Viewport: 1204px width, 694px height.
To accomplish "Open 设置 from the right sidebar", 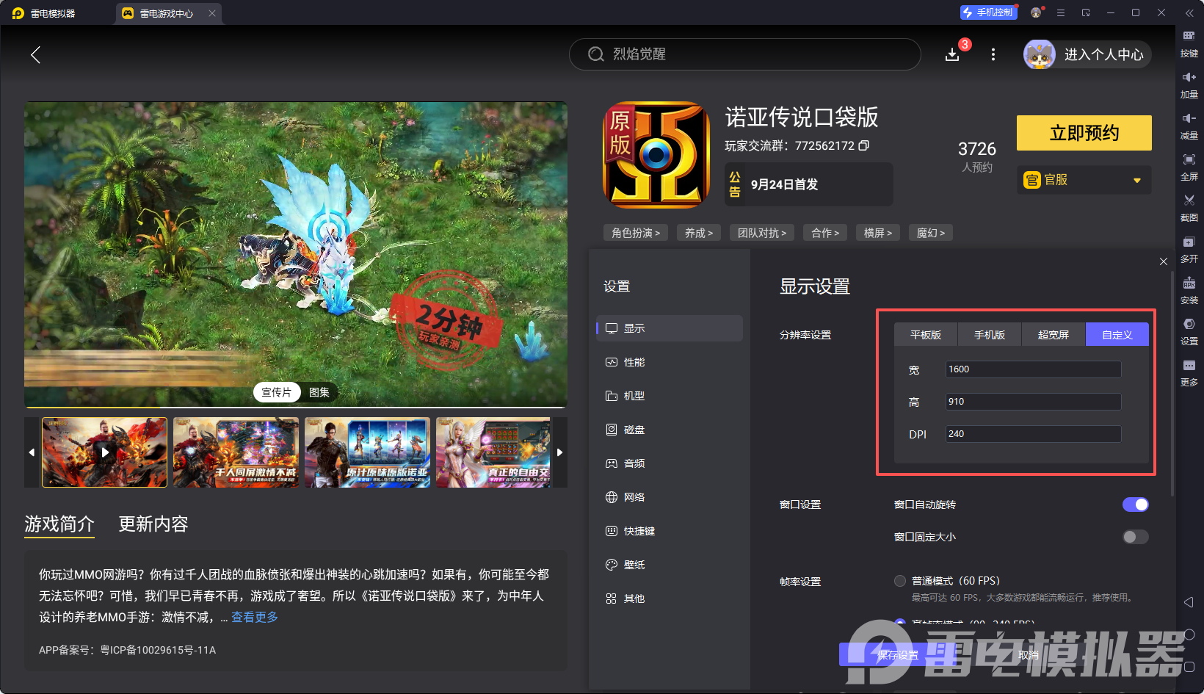I will pos(1189,330).
